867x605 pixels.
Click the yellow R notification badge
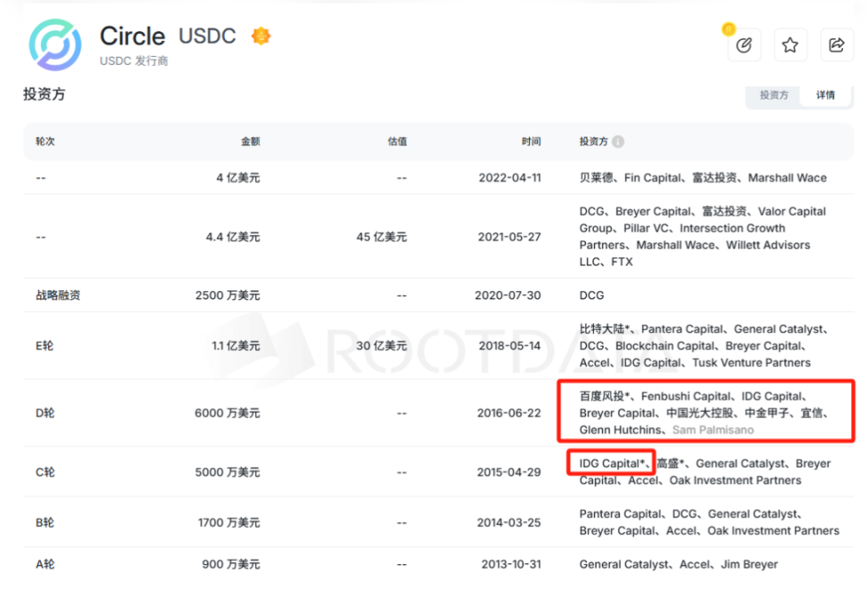pyautogui.click(x=731, y=29)
